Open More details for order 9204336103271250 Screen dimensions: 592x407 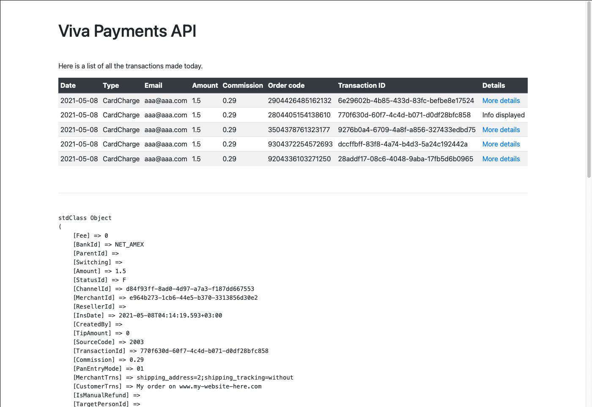[501, 159]
